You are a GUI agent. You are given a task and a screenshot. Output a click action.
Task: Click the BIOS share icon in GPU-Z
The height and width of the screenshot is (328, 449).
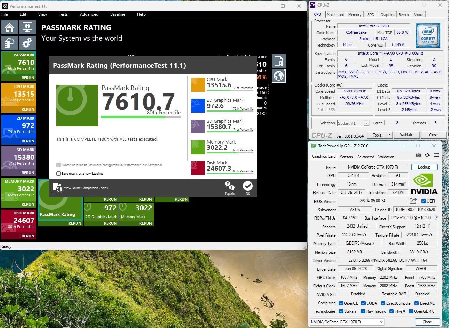point(413,201)
